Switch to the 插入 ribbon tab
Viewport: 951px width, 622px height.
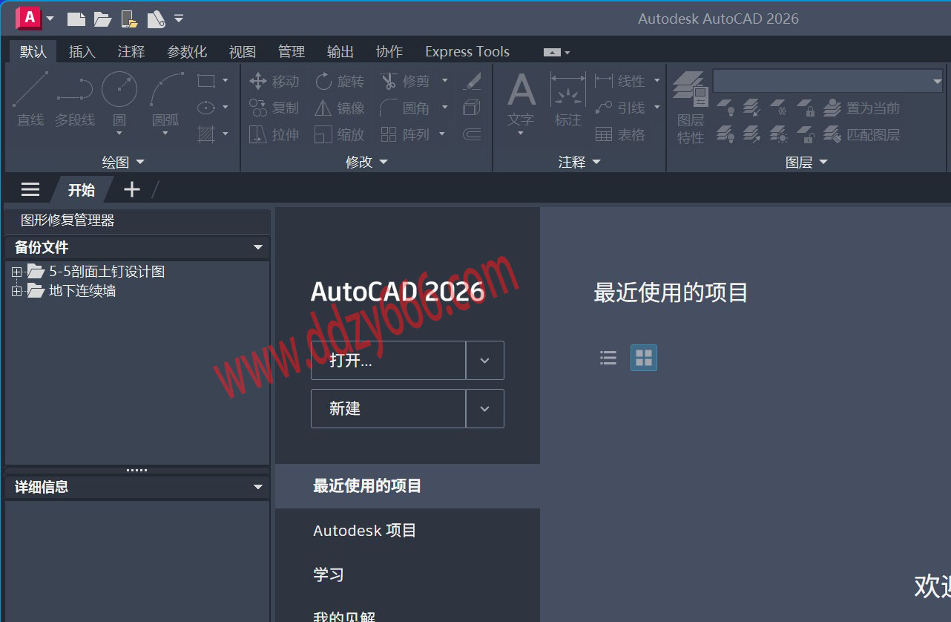82,51
